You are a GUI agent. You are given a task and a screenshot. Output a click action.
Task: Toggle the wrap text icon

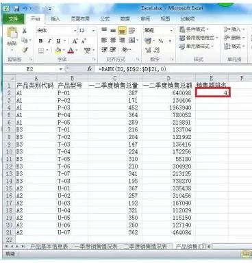[x=131, y=30]
